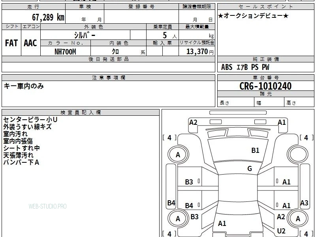This screenshot has height=237, width=316.
Task: Select the A2 mark above the U2 mark
Action: point(281,217)
